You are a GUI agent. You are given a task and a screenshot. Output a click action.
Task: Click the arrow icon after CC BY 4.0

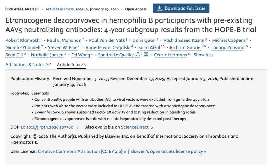point(125,151)
